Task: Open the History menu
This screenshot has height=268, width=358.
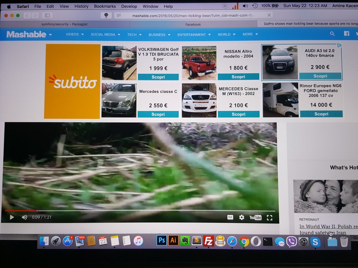Action: (81, 6)
